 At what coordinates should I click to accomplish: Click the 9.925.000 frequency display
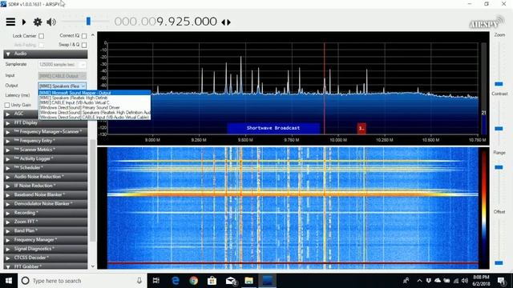(x=187, y=22)
